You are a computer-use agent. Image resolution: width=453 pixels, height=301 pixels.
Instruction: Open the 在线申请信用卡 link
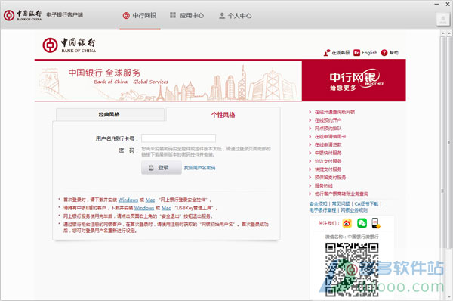click(330, 136)
